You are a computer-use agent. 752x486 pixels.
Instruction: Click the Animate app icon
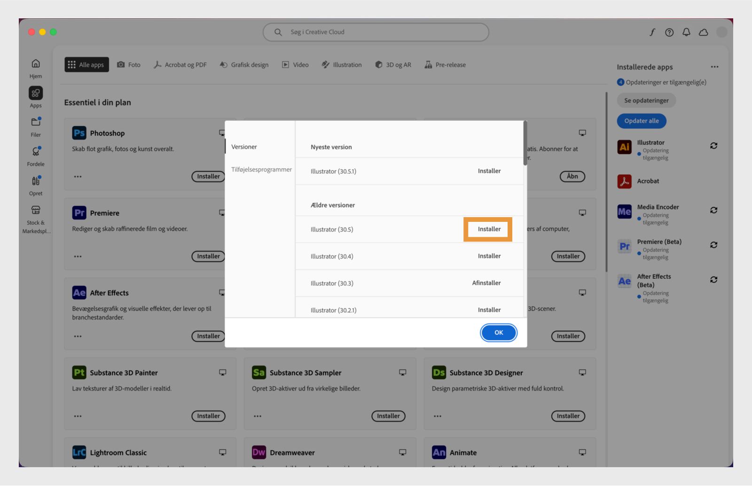[x=439, y=453]
